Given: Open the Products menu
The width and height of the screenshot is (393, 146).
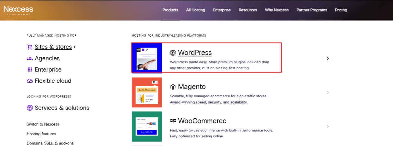Looking at the screenshot, I should point(170,10).
